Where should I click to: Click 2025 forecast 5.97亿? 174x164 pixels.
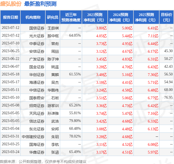tap(153, 152)
